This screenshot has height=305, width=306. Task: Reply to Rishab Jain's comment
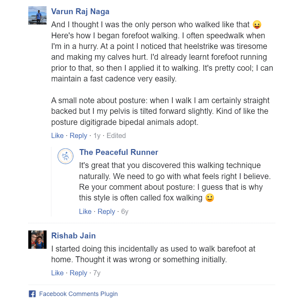(x=78, y=273)
